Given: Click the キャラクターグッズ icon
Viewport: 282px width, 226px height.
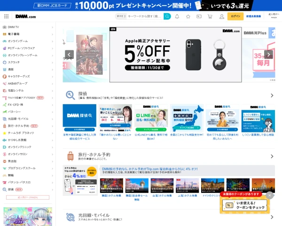Looking at the screenshot, I should coord(5,76).
